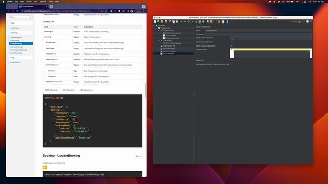The height and width of the screenshot is (184, 328).
Task: Open the 1.0.0 version dropdown near UpdateBooking
Action: click(x=138, y=156)
